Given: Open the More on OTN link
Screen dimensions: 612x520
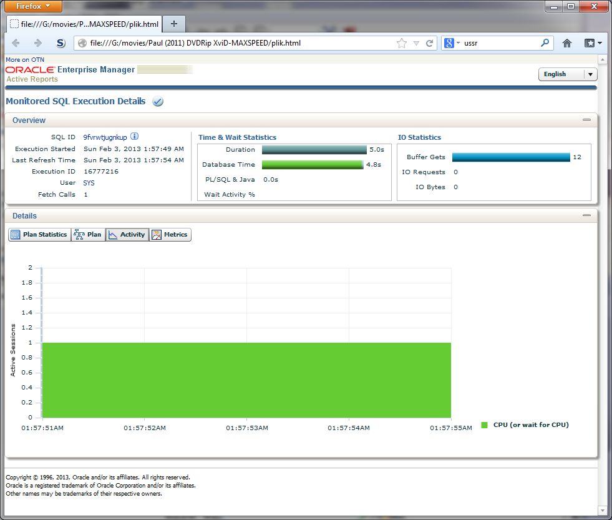Looking at the screenshot, I should pyautogui.click(x=25, y=59).
